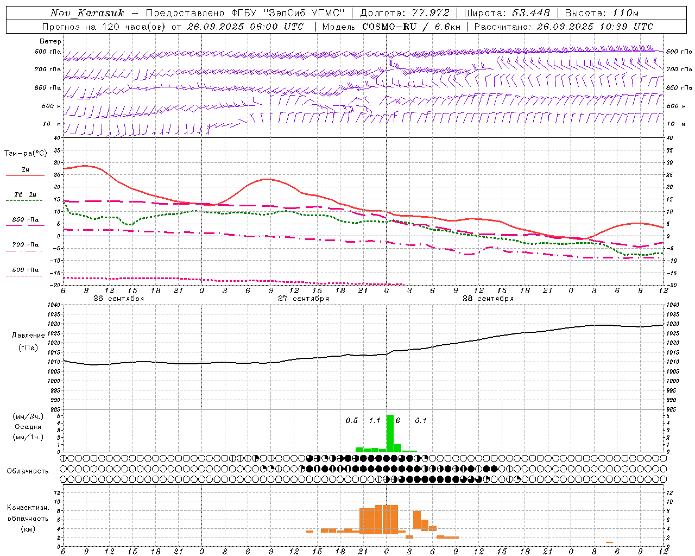
Task: Click the '(км)' unit label for convective cloudiness
Action: tap(28, 529)
